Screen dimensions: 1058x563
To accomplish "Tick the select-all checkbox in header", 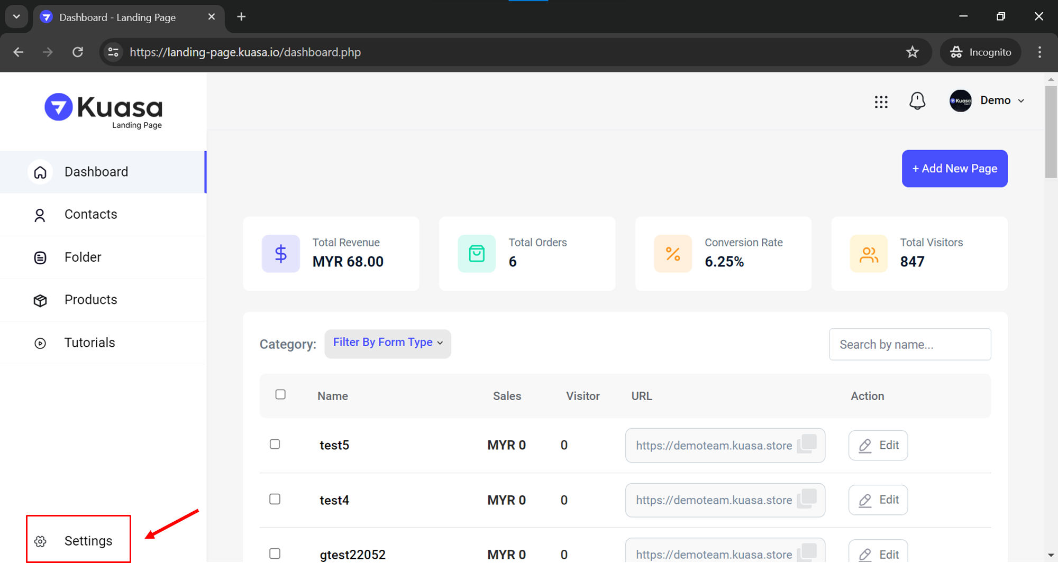I will [280, 394].
